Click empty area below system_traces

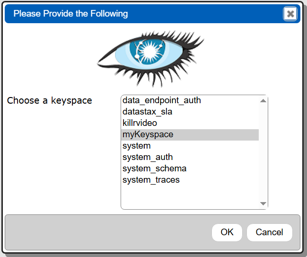[190, 197]
